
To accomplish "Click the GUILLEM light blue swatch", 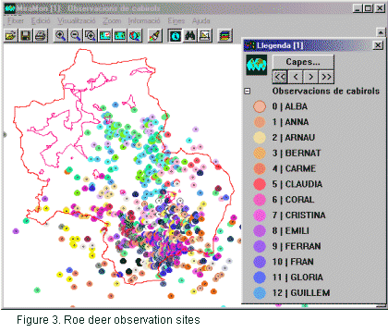I will (260, 293).
